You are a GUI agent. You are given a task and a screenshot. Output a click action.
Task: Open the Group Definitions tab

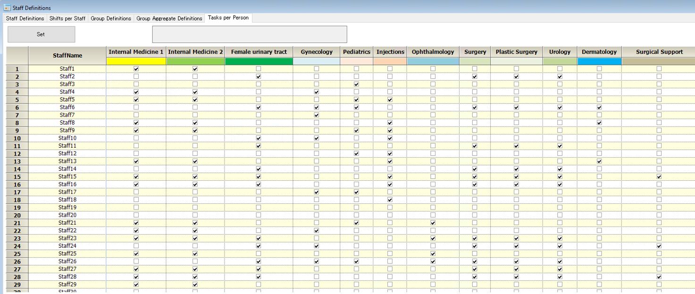click(111, 18)
